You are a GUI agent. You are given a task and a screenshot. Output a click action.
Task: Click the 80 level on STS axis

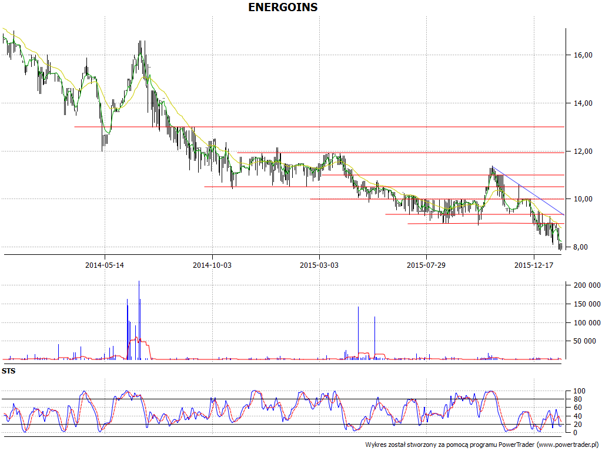click(x=577, y=399)
